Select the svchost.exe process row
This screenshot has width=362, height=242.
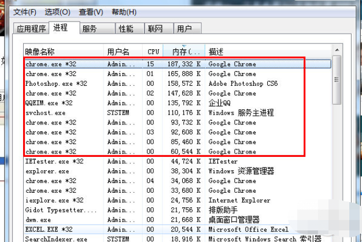coord(178,113)
